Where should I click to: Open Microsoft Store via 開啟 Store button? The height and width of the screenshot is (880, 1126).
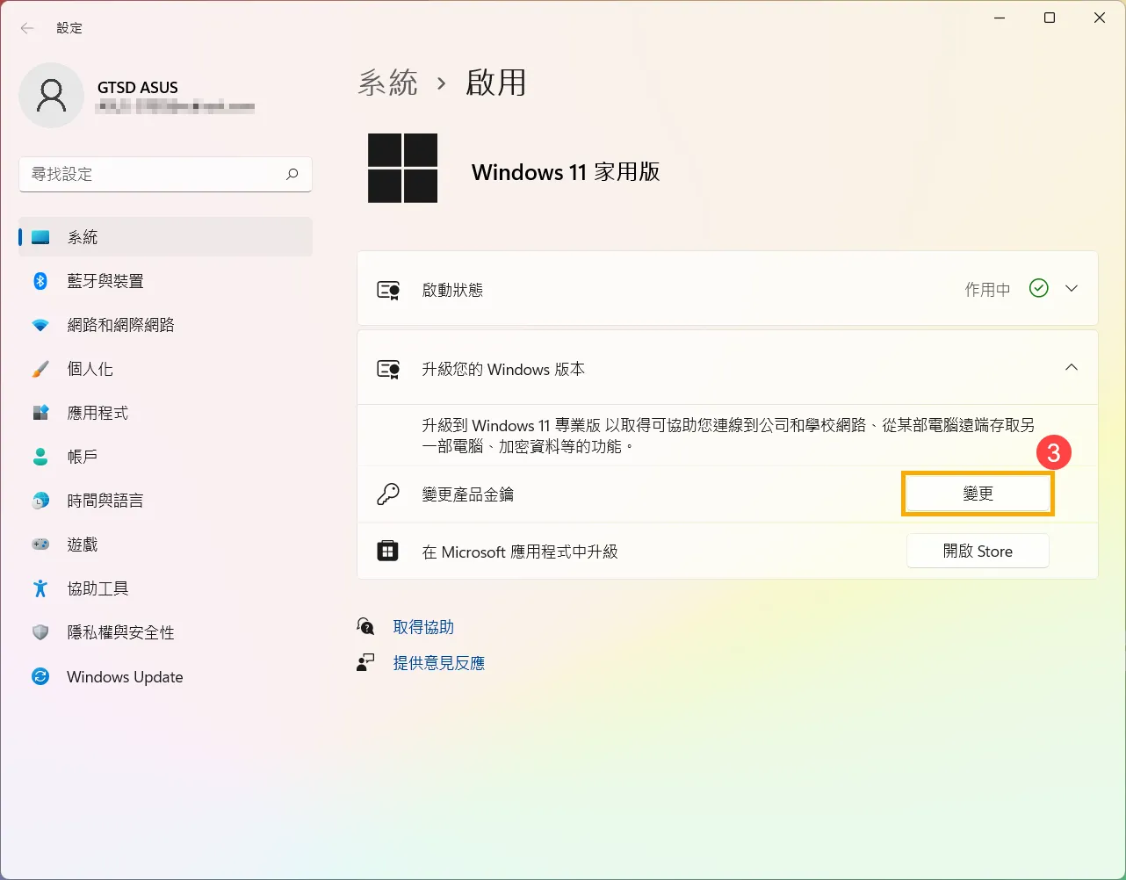[x=977, y=551]
